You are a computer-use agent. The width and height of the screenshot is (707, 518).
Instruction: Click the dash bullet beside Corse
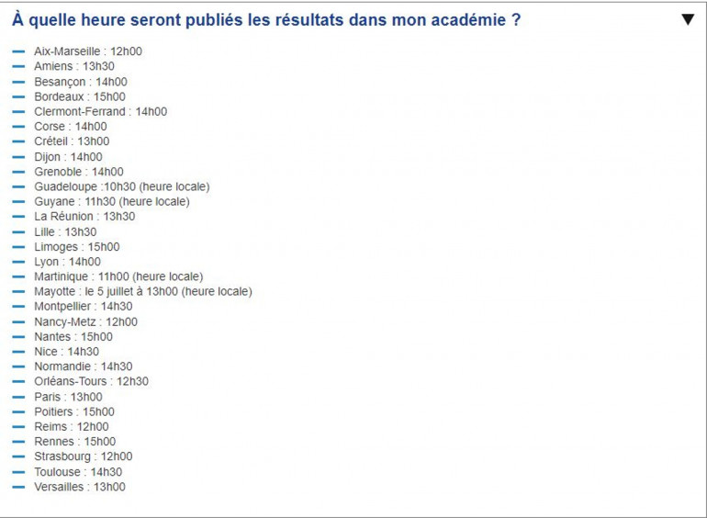point(18,127)
